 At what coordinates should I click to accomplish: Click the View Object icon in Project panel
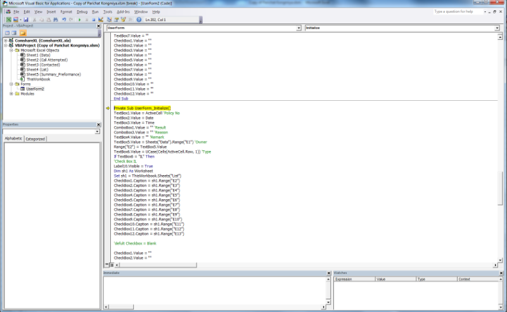click(x=14, y=32)
